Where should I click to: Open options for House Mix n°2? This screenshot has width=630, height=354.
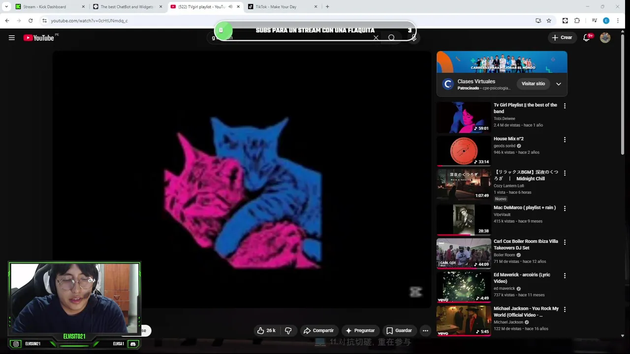pos(565,140)
